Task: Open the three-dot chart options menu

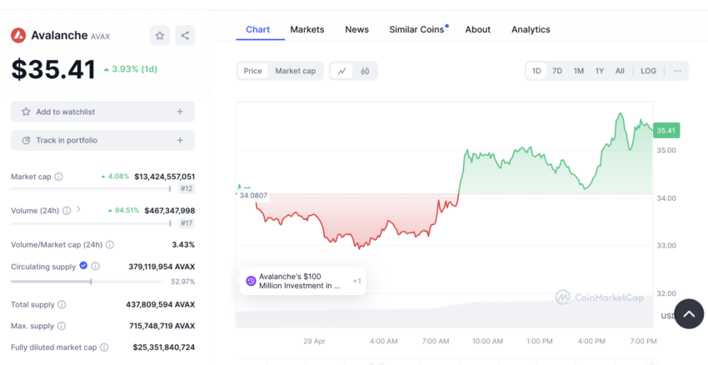Action: point(677,71)
